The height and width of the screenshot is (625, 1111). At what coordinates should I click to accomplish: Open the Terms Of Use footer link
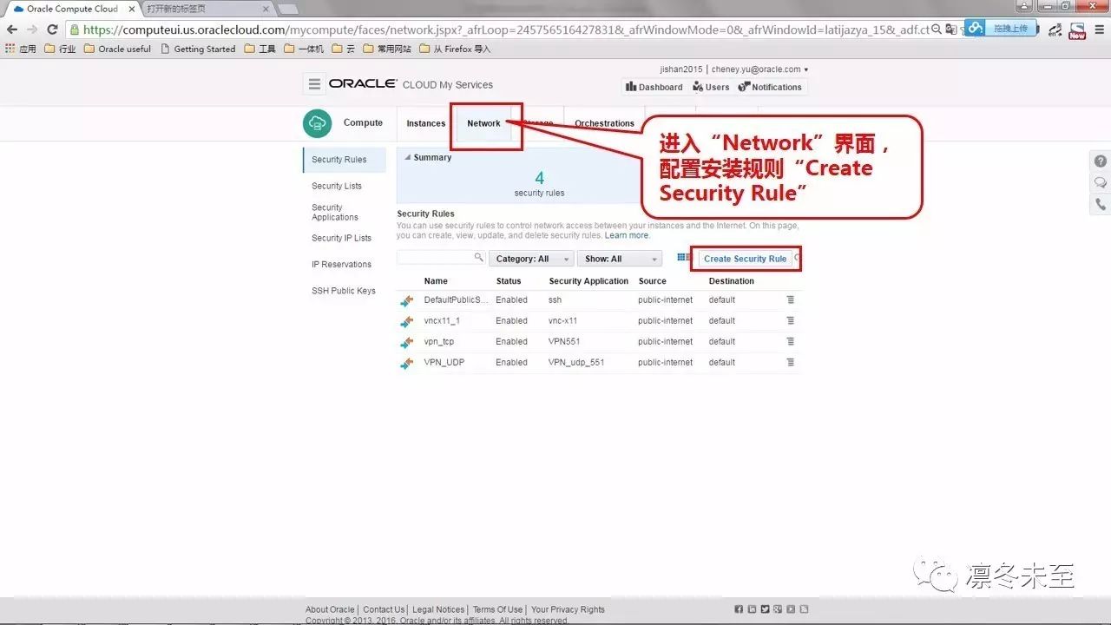point(497,609)
